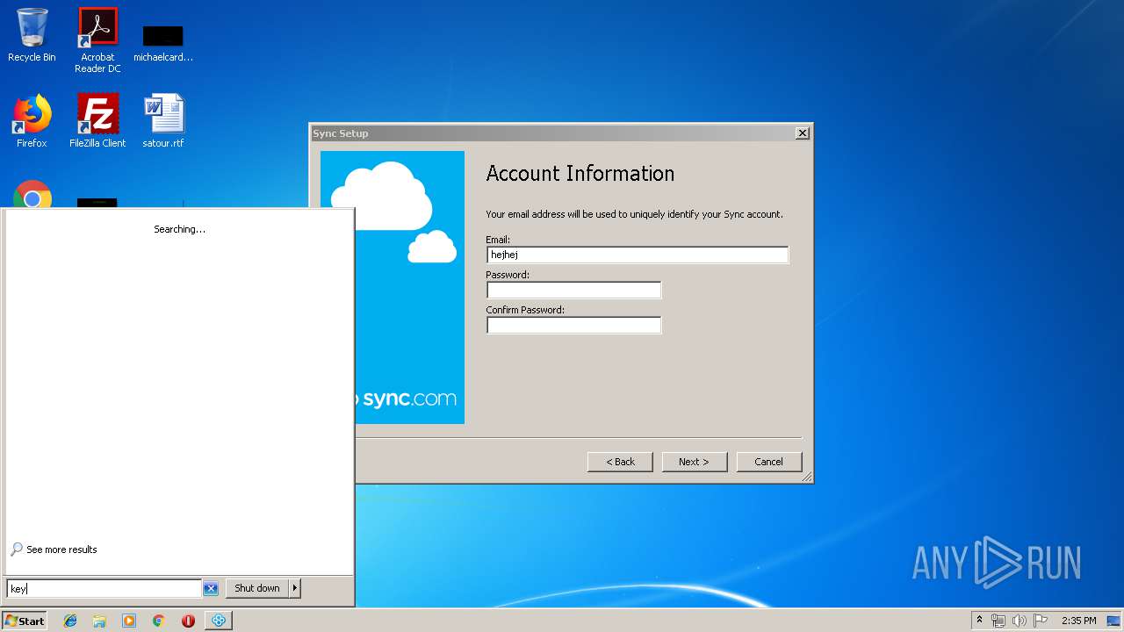
Task: Open Action Center flag icon
Action: coord(1040,621)
